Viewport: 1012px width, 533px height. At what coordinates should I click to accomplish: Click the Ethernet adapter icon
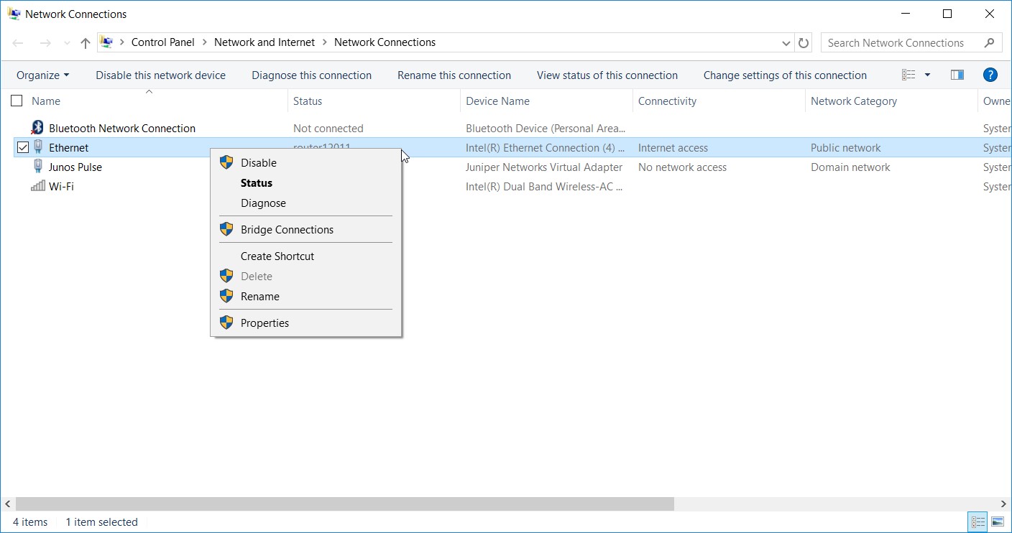[38, 147]
